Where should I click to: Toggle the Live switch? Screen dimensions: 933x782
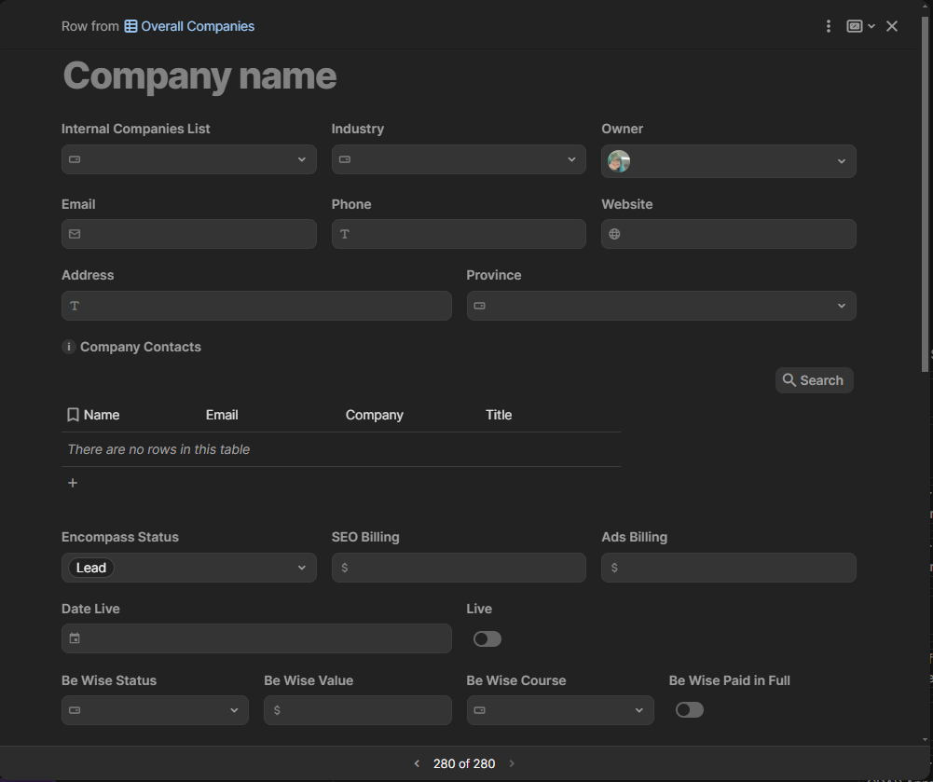coord(487,638)
